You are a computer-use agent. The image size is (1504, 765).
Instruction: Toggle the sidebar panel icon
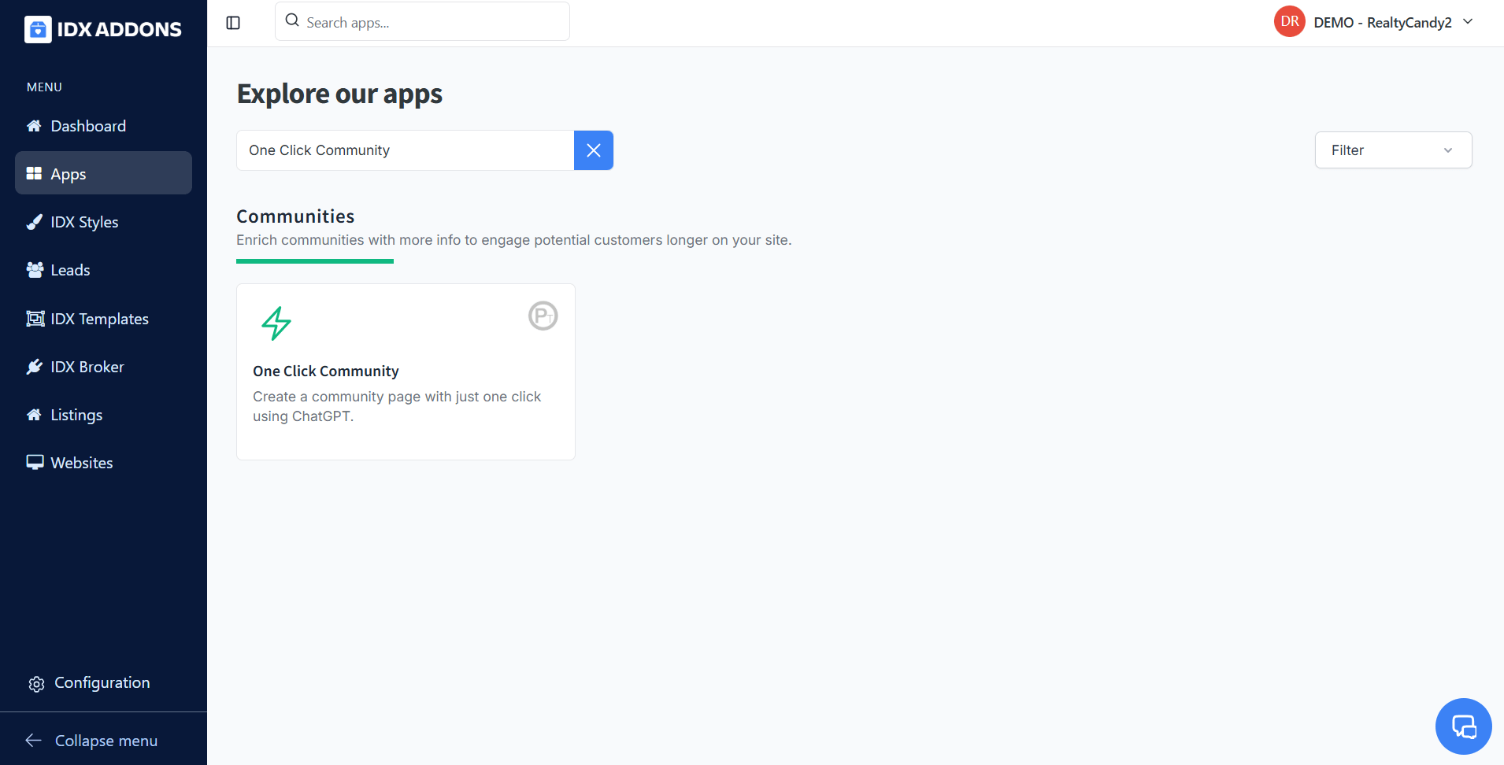tap(233, 23)
